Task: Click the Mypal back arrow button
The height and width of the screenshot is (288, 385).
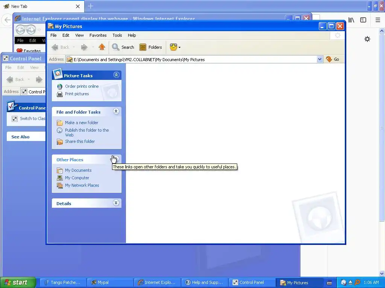Action: 8,20
